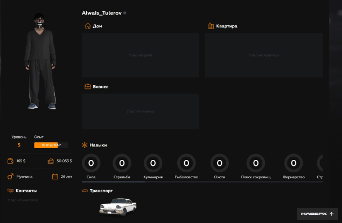This screenshot has height=223, width=342.
Task: Click the bank icon showing 50 053 $
Action: 51,161
